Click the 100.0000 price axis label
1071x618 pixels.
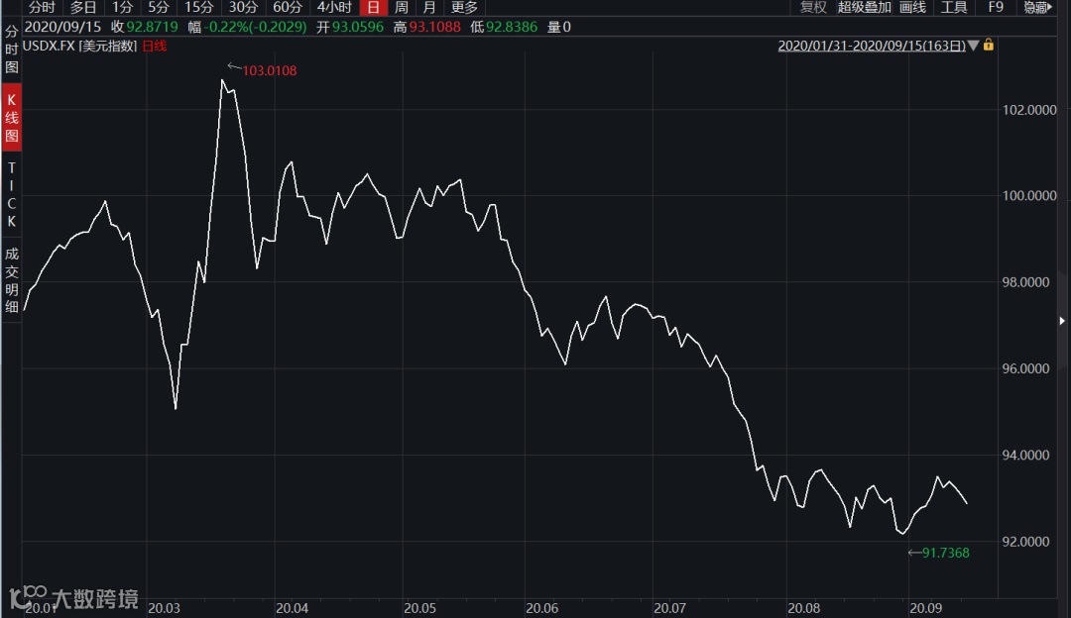pos(1029,196)
